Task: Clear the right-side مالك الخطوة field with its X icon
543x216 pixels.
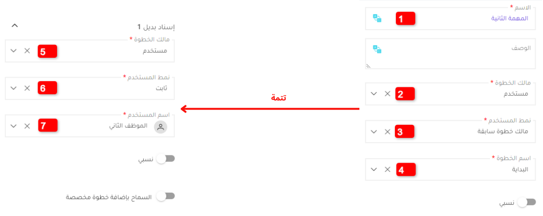Action: (387, 94)
